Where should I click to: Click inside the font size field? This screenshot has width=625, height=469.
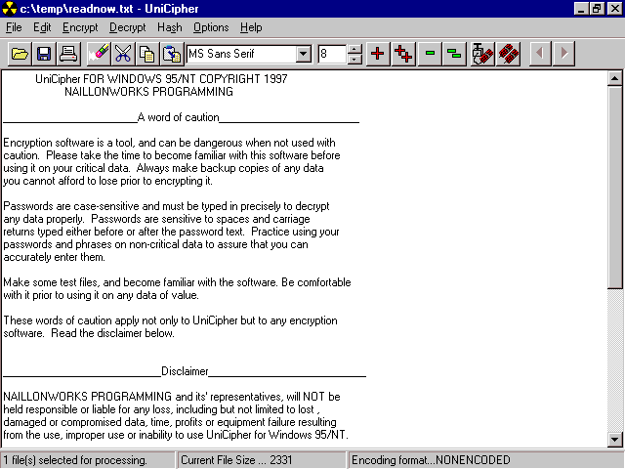click(331, 54)
